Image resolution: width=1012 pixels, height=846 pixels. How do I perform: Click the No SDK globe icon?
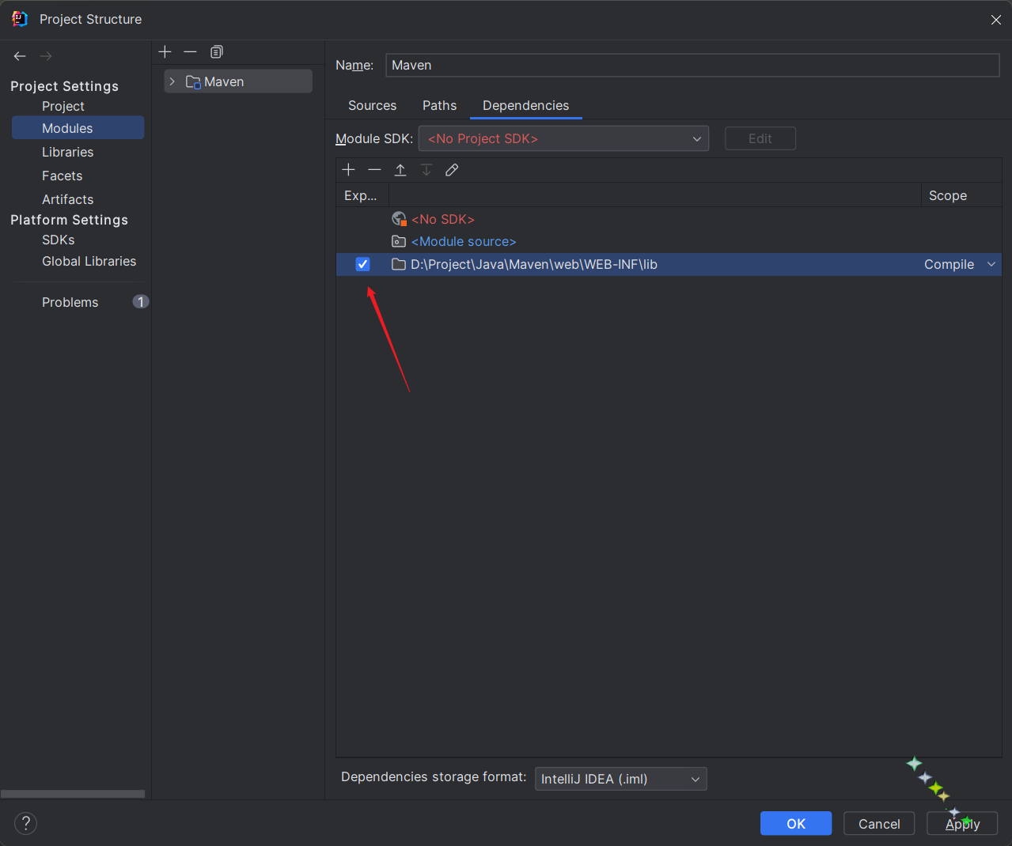click(x=399, y=219)
